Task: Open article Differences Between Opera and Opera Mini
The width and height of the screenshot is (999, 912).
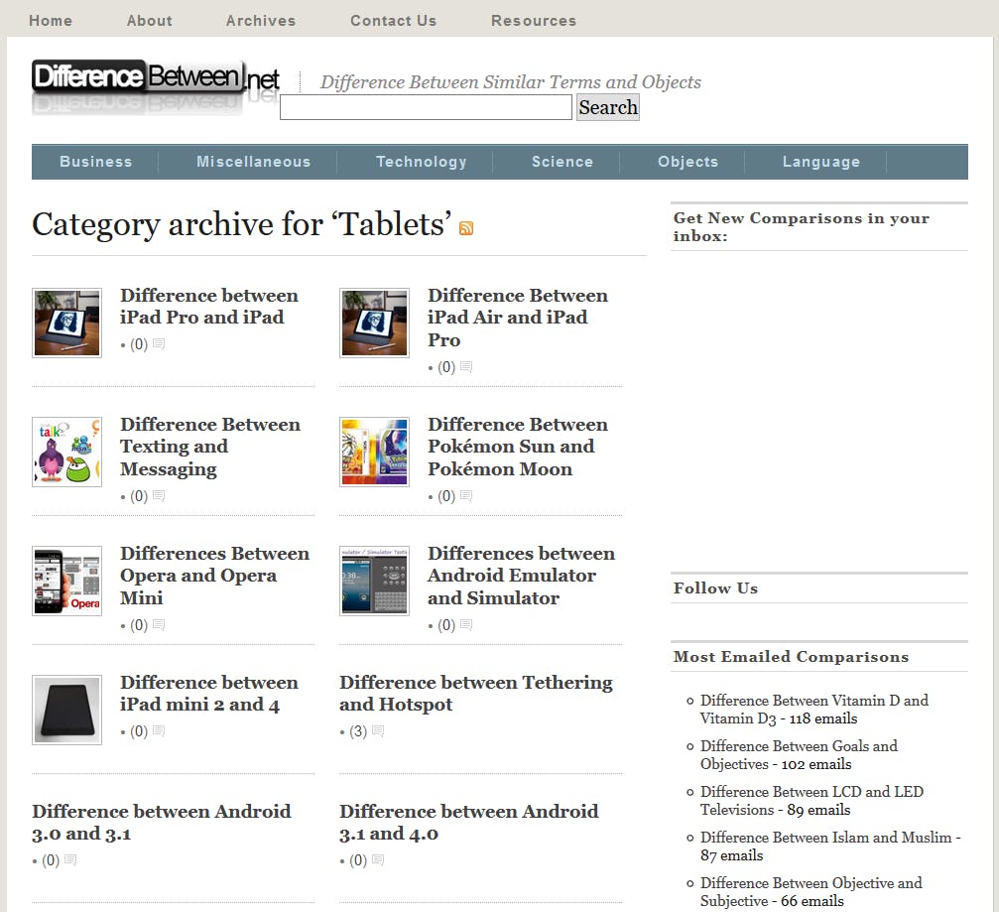Action: (x=214, y=576)
